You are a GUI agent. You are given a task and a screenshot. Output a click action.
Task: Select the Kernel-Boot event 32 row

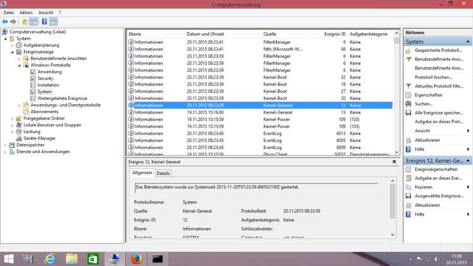pyautogui.click(x=260, y=77)
